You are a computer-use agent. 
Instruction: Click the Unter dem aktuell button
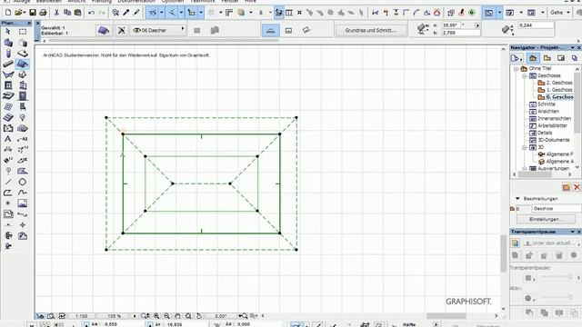click(552, 243)
